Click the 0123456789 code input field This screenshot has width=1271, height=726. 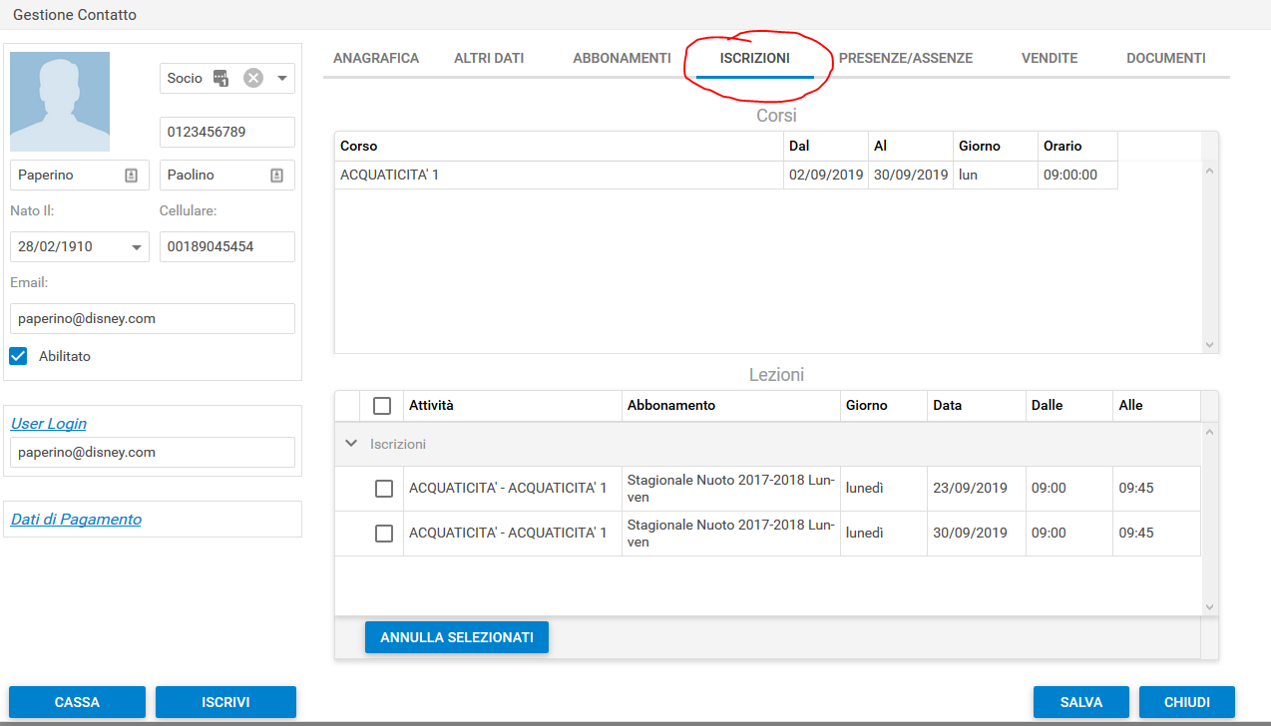tap(227, 132)
